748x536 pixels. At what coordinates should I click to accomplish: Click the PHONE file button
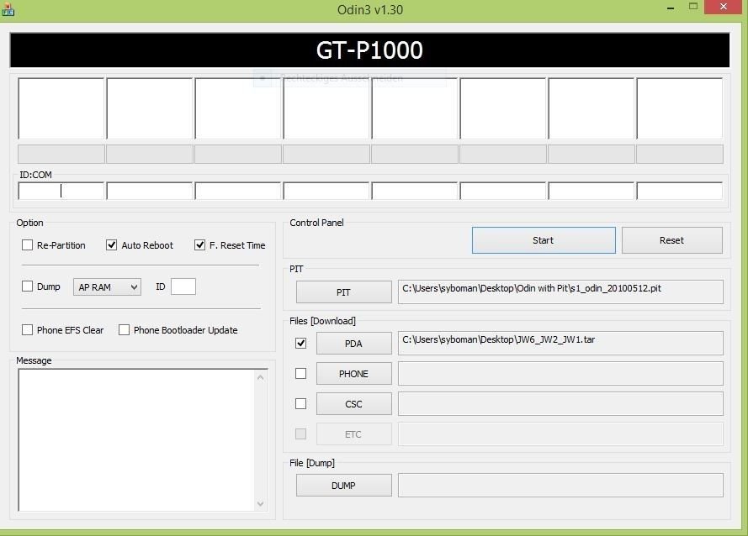point(353,374)
